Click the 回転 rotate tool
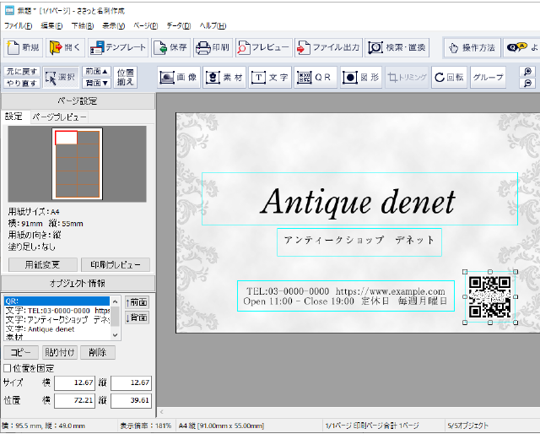Viewport: 540px width, 434px height. pos(449,77)
